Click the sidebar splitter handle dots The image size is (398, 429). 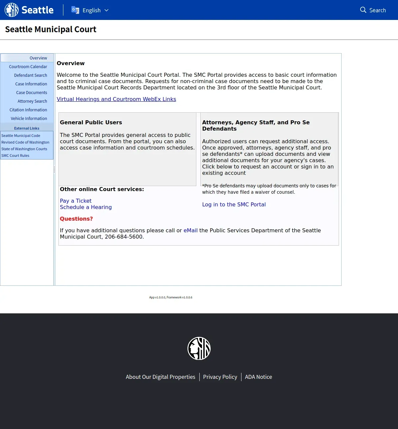[54, 169]
